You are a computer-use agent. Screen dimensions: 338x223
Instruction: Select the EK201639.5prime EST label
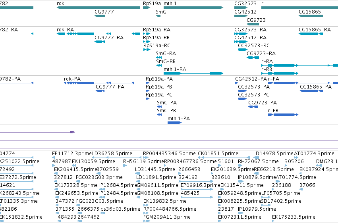pyautogui.click(x=232, y=169)
